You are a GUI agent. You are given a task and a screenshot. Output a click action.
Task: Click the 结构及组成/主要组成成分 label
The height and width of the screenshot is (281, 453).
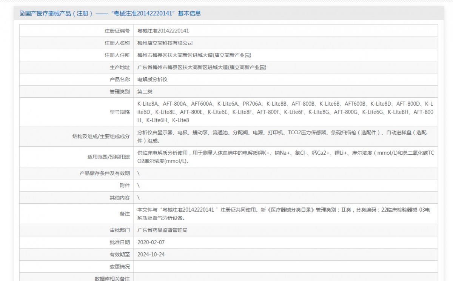[x=101, y=137]
